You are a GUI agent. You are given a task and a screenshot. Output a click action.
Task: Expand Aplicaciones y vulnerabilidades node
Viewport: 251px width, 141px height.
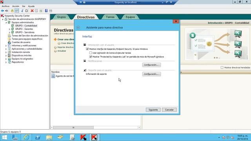point(6,49)
